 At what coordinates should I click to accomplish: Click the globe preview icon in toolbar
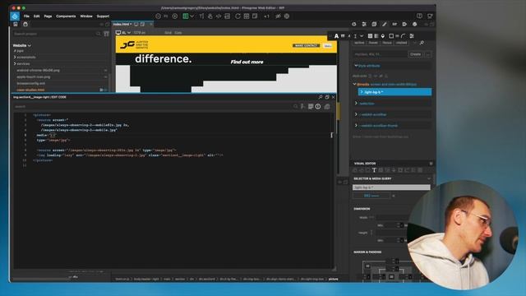(x=287, y=16)
